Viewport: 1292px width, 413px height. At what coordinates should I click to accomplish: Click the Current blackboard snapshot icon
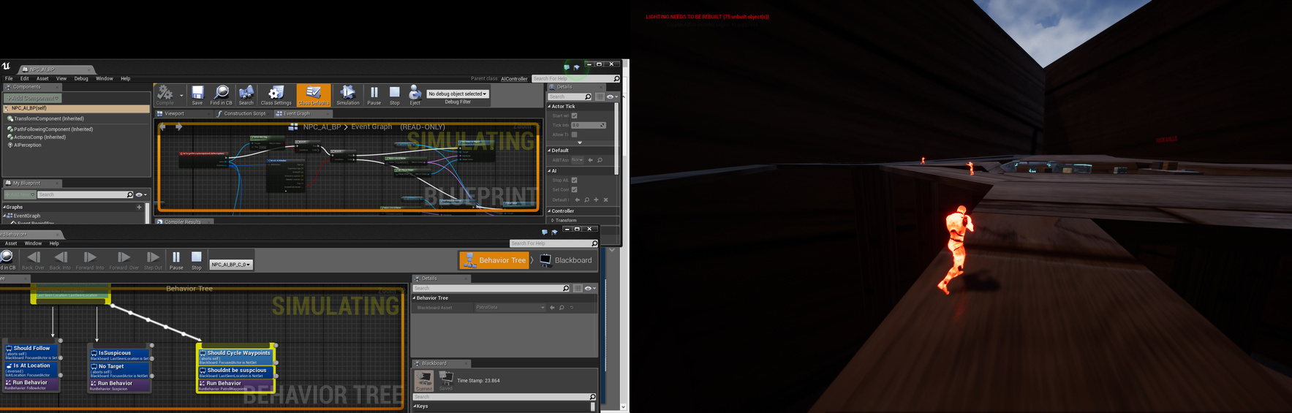(x=424, y=379)
